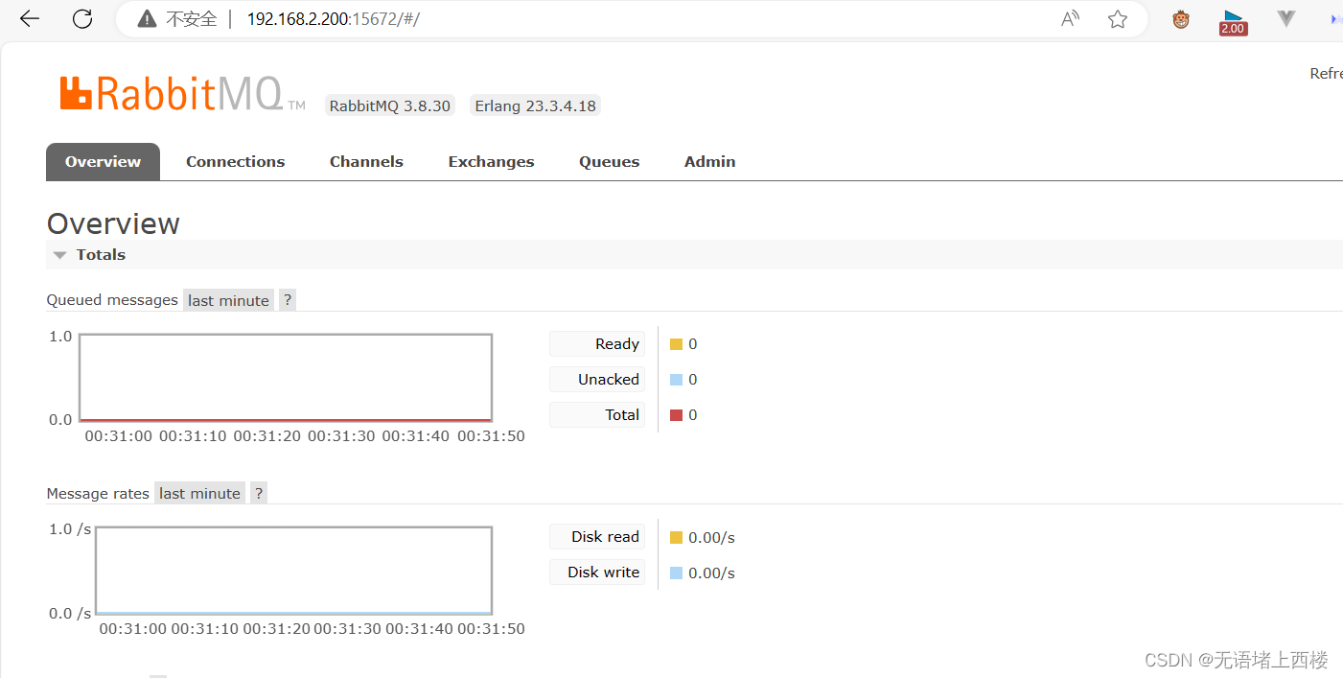Collapse the Totals section
Screen dimensions: 1343x678
coord(61,254)
